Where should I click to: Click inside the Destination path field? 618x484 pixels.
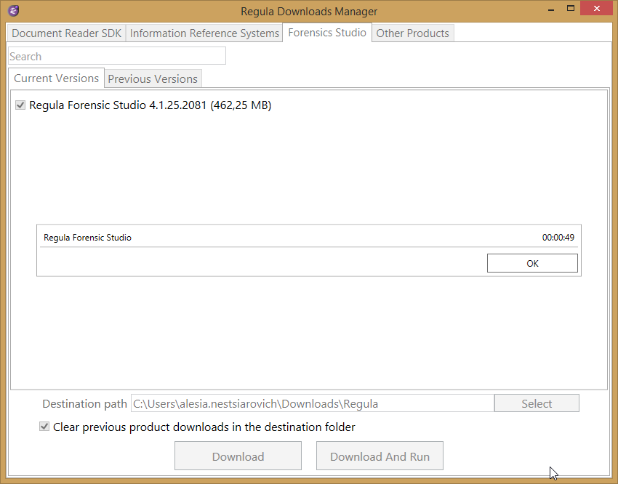[312, 403]
